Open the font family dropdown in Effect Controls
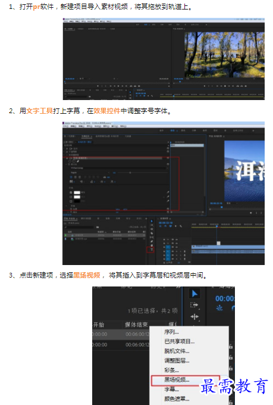Screen dimensions: 273x405 pyautogui.click(x=118, y=168)
